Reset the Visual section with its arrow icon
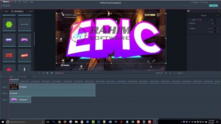 point(218,15)
